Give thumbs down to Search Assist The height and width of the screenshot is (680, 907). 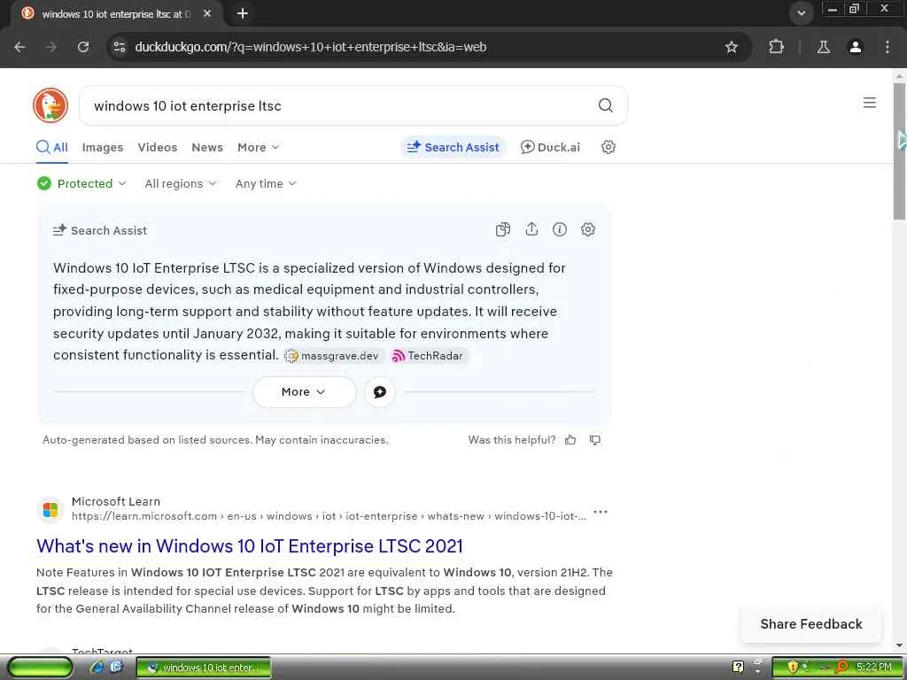point(594,440)
